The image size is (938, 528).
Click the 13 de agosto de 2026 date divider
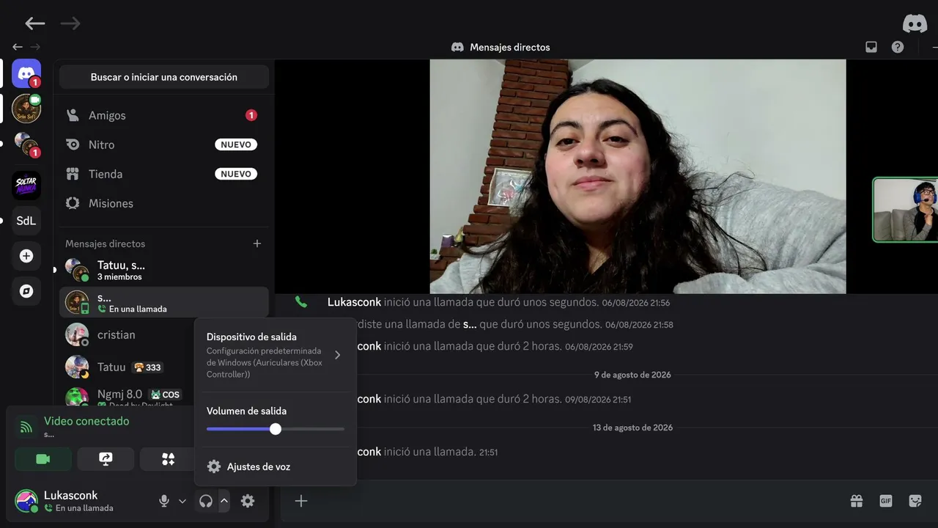click(x=632, y=428)
